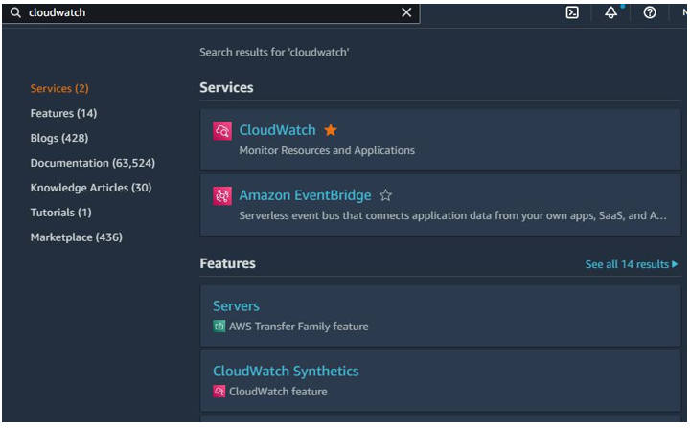
Task: Select the Services (2) filter
Action: pyautogui.click(x=59, y=88)
